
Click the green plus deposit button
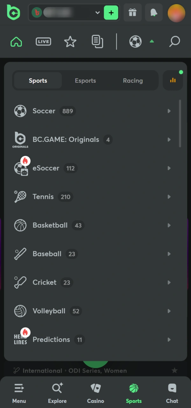click(x=111, y=13)
